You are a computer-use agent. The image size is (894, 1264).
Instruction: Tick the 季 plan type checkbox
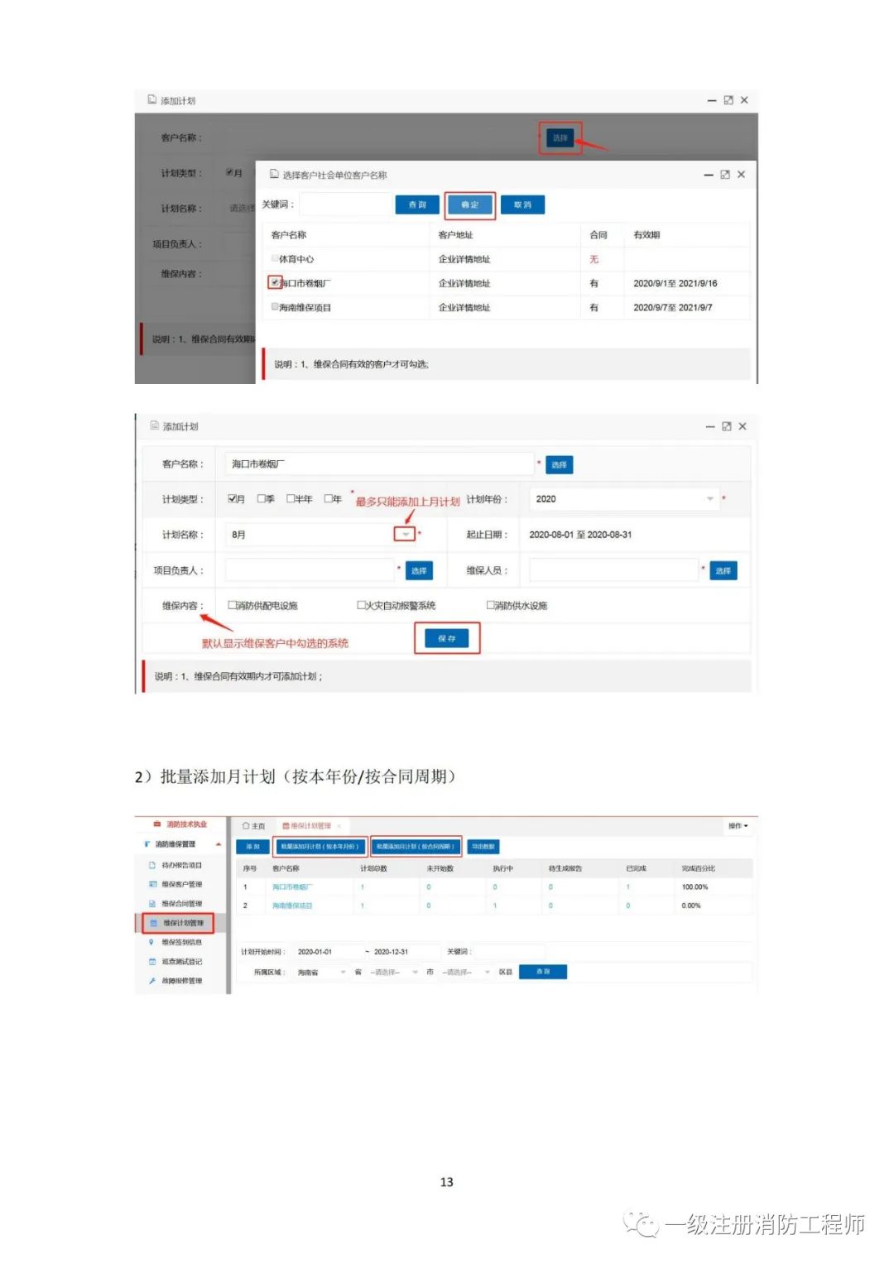262,498
